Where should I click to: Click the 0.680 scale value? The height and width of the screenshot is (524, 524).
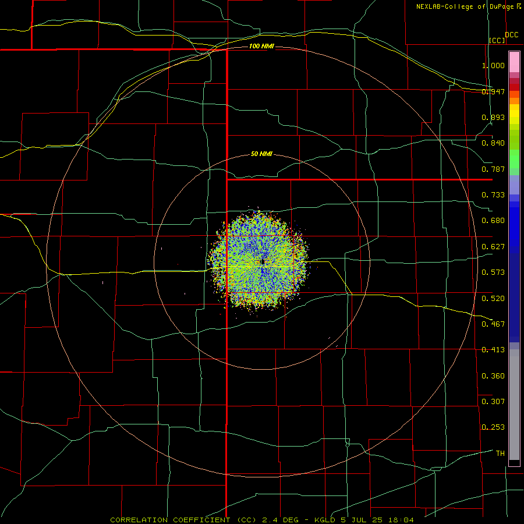493,221
